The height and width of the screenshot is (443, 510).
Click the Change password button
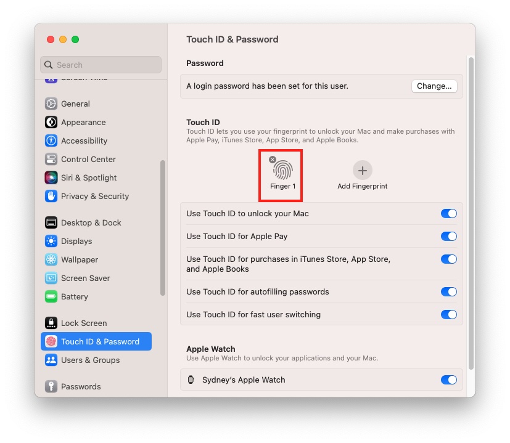point(434,86)
